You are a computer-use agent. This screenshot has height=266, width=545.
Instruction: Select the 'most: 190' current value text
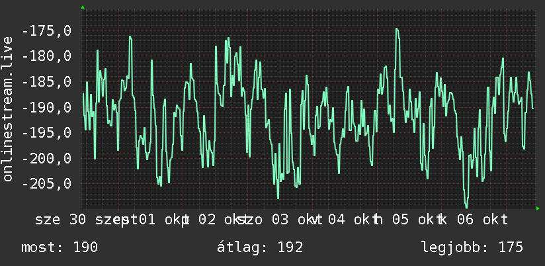60,247
